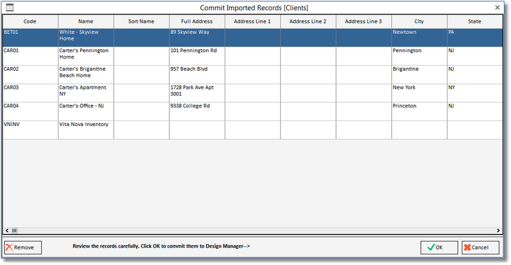This screenshot has height=265, width=511.
Task: Confirm with the OK button
Action: [x=439, y=248]
